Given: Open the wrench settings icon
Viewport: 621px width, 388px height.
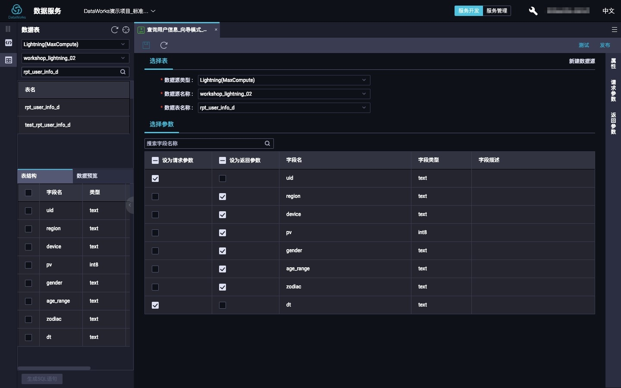Looking at the screenshot, I should point(533,11).
